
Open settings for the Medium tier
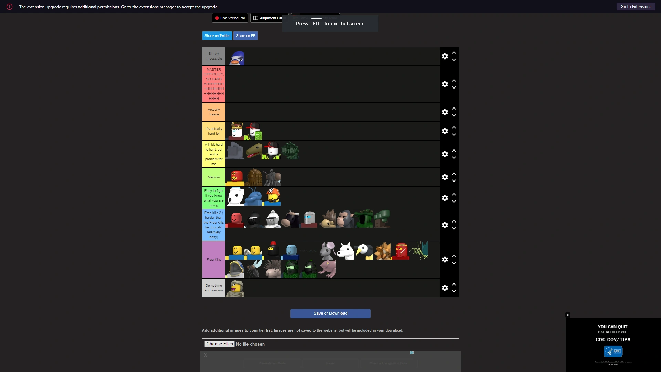tap(445, 177)
